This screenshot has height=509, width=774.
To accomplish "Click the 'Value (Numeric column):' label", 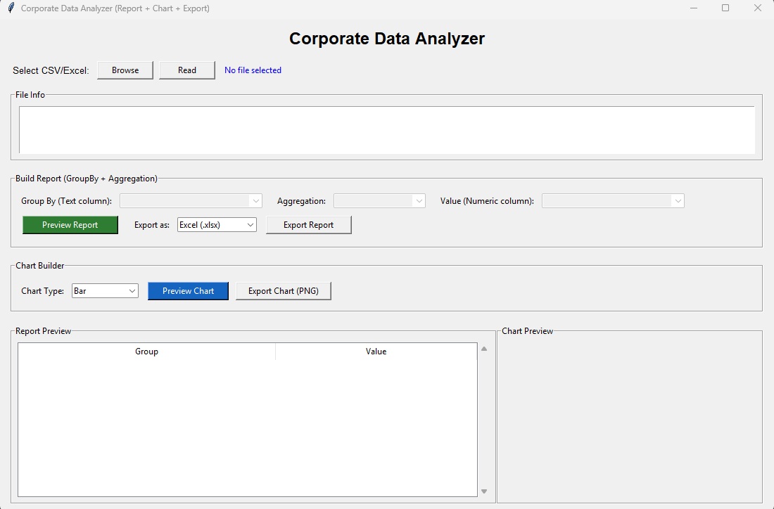I will (x=487, y=201).
